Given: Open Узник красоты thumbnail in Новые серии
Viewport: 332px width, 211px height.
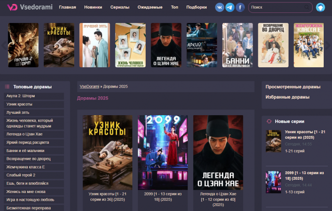Looking at the screenshot, I should click(273, 141).
